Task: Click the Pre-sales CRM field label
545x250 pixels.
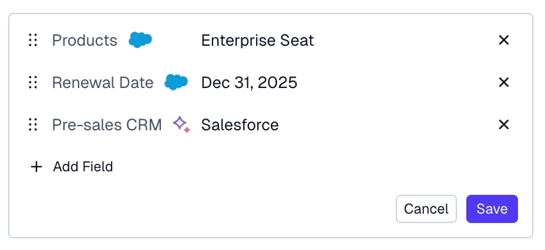Action: 107,124
